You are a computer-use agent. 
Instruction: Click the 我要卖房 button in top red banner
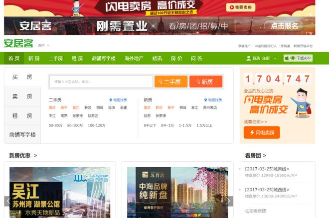pyautogui.click(x=241, y=7)
